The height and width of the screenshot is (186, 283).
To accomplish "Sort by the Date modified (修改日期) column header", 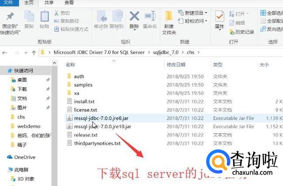I will (x=176, y=65).
